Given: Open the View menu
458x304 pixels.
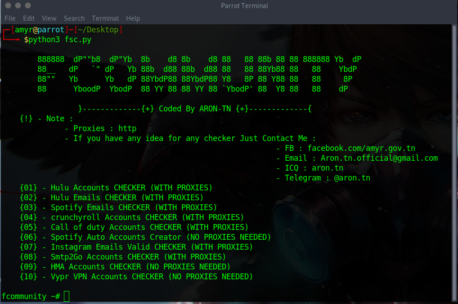Looking at the screenshot, I should (49, 18).
